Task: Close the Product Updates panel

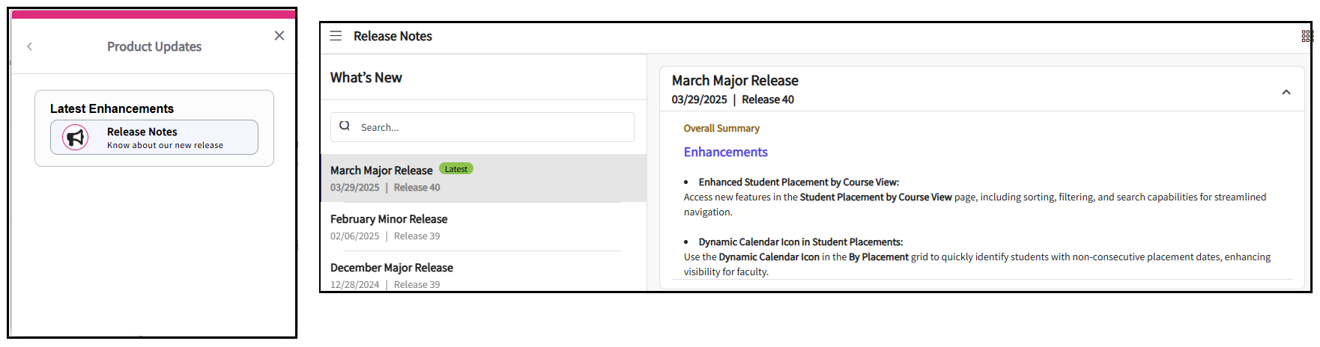Action: coord(279,35)
